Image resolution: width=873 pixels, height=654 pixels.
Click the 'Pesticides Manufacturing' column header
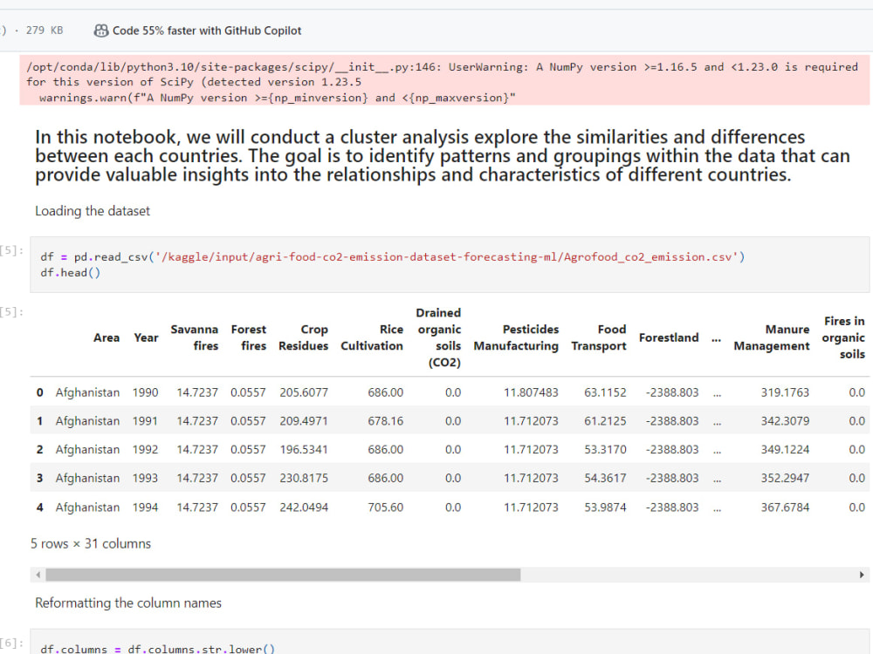(516, 337)
